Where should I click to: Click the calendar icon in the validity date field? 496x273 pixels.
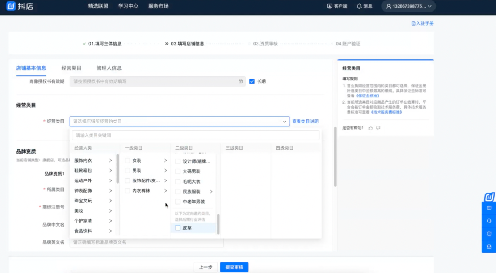tap(240, 81)
